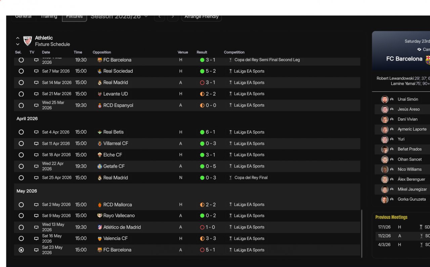This screenshot has height=267, width=430.
Task: Go to the next season with the right arrow
Action: point(173,17)
